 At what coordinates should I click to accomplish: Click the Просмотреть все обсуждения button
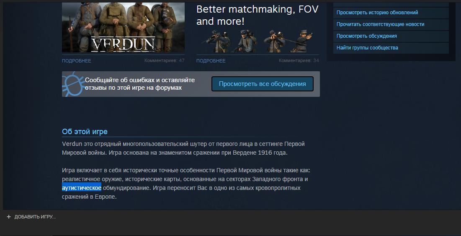tap(262, 84)
